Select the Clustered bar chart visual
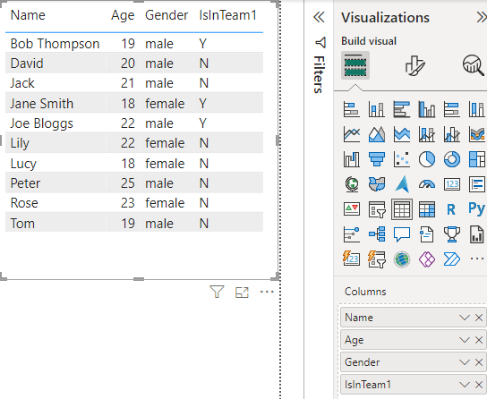The width and height of the screenshot is (487, 399). [x=402, y=109]
